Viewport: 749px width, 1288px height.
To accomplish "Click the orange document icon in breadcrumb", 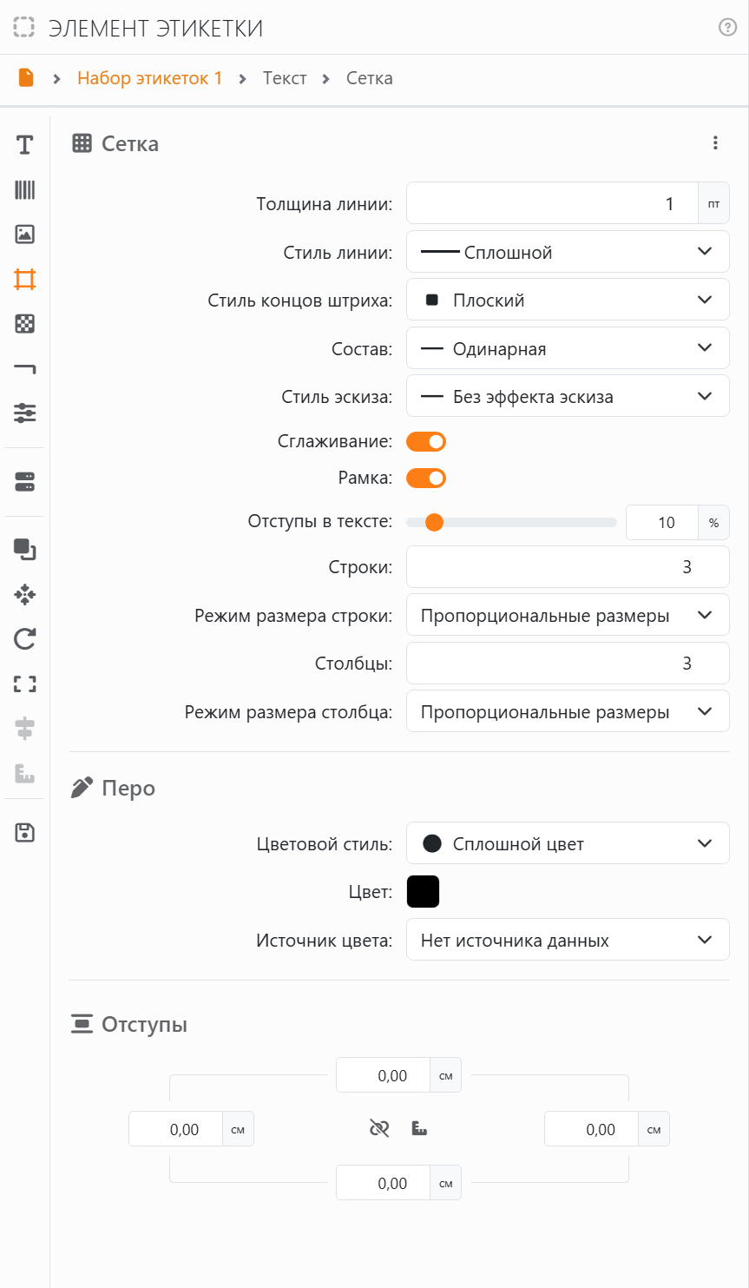I will click(26, 78).
